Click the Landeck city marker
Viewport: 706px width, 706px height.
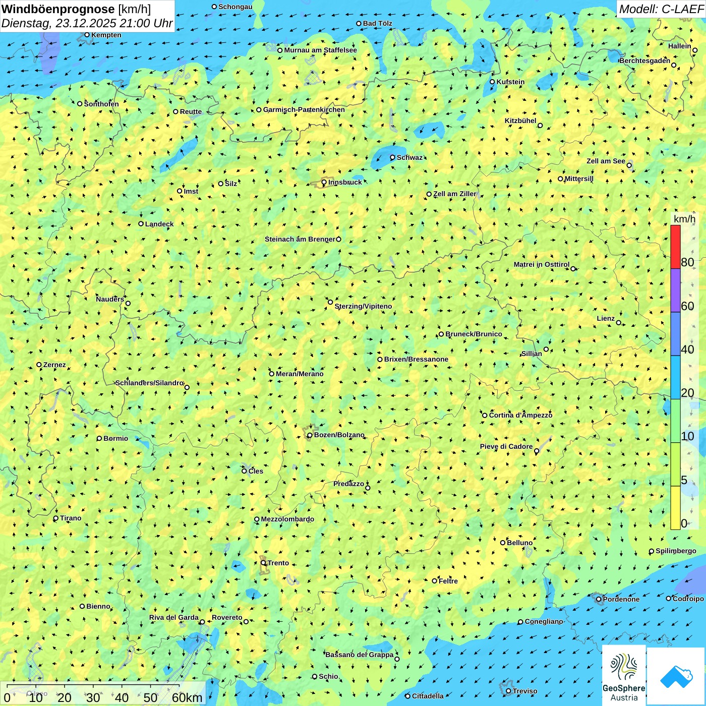click(x=141, y=224)
